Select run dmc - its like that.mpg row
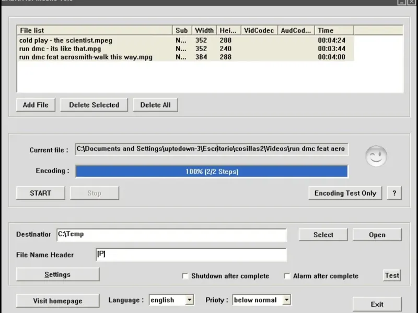The height and width of the screenshot is (313, 418). [x=185, y=49]
